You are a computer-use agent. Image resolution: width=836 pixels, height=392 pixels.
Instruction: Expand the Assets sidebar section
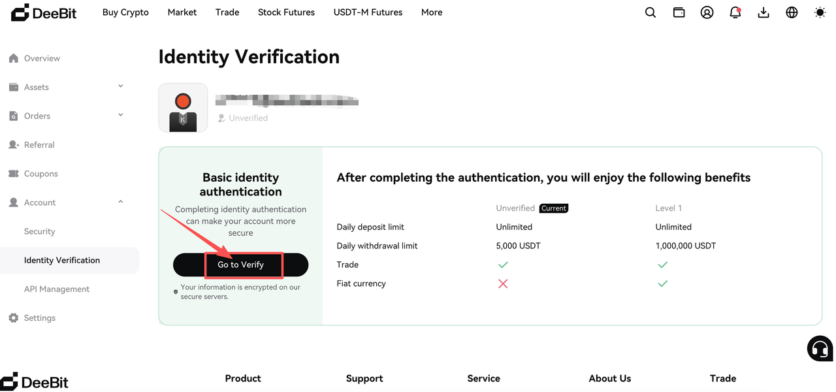click(x=65, y=87)
